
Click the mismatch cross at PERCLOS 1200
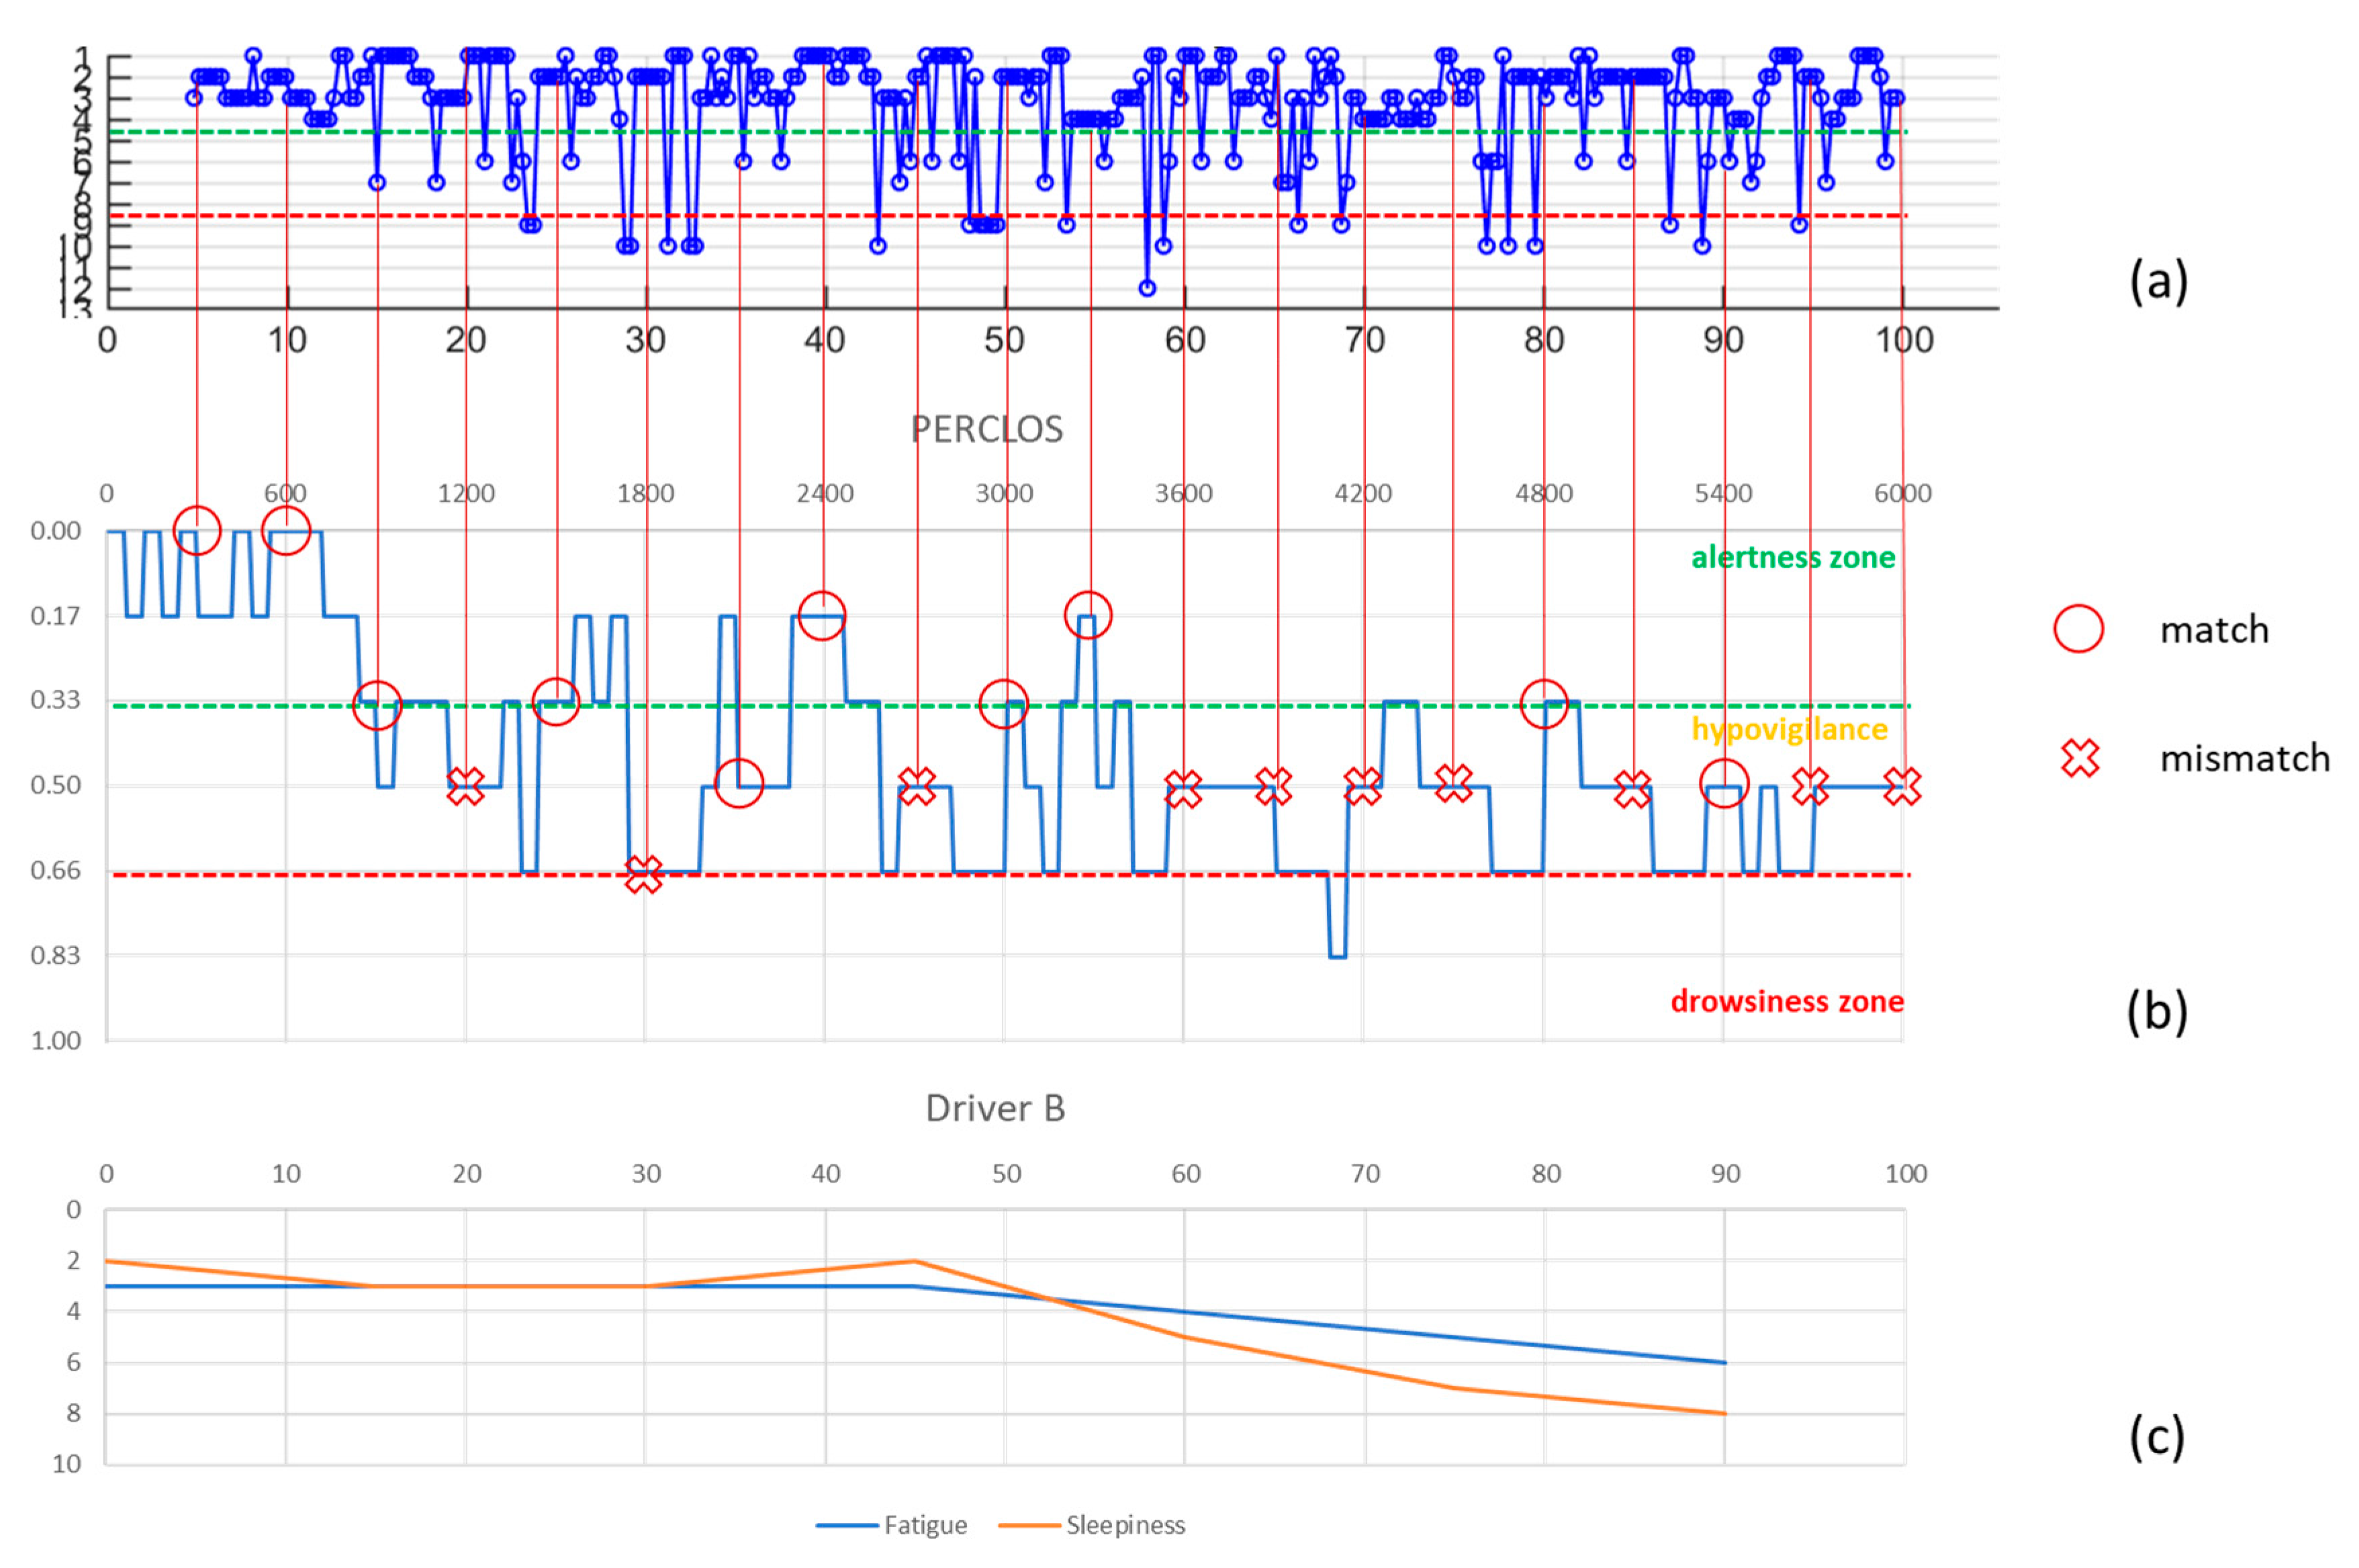(x=465, y=785)
